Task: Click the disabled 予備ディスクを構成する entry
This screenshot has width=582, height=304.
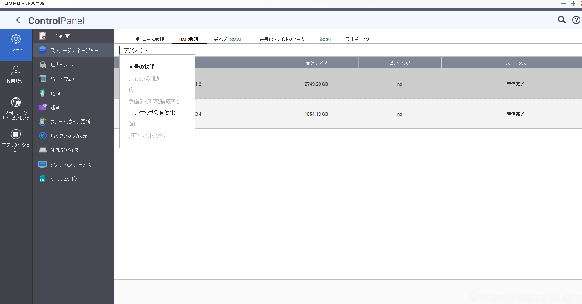Action: [154, 101]
